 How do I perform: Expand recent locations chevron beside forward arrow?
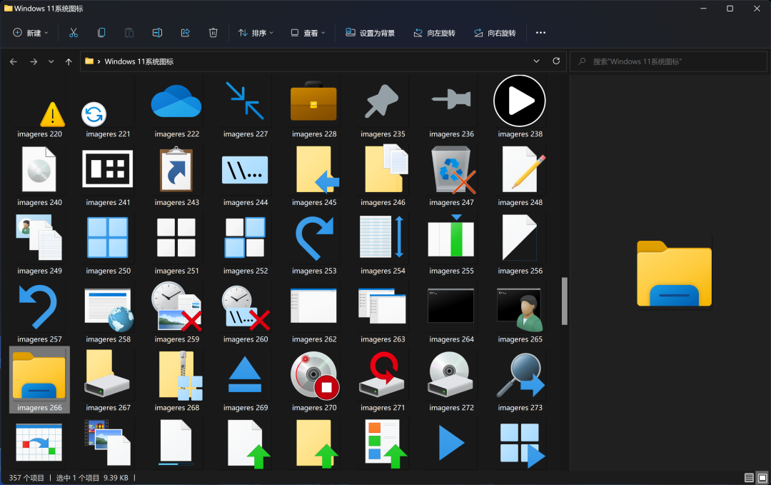pos(51,61)
